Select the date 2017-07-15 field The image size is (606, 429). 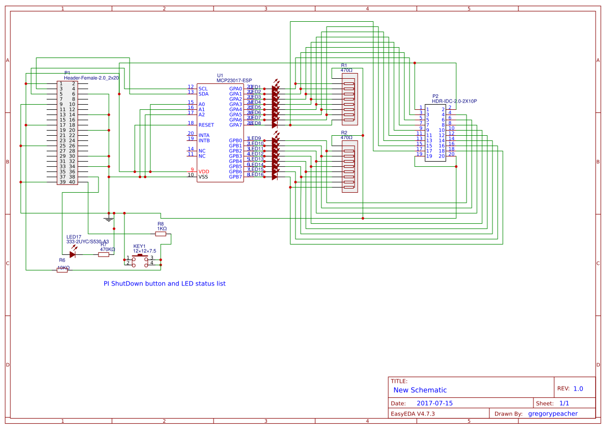[x=434, y=403]
